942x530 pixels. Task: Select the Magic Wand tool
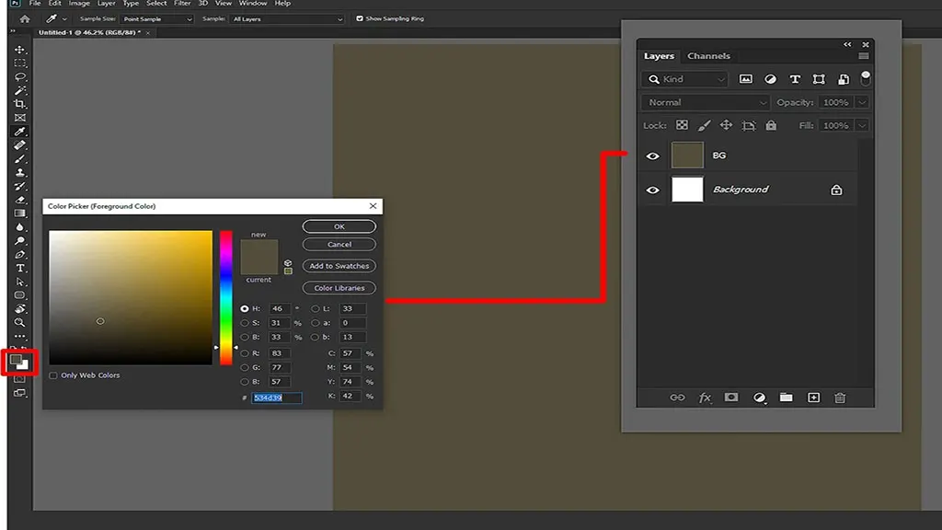click(x=20, y=90)
